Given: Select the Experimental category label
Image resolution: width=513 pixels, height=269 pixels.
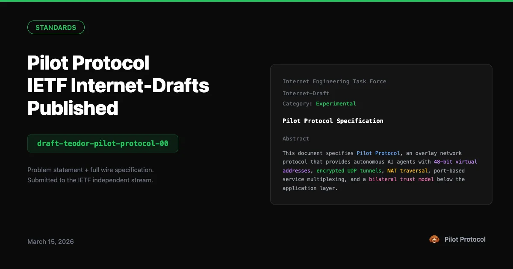Looking at the screenshot, I should [x=336, y=103].
